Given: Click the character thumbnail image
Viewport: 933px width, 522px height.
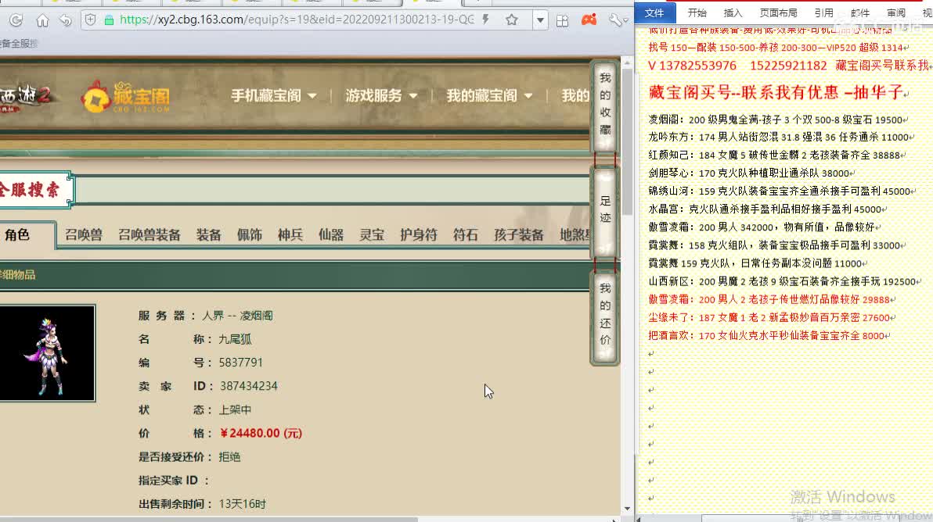Looking at the screenshot, I should click(x=47, y=353).
